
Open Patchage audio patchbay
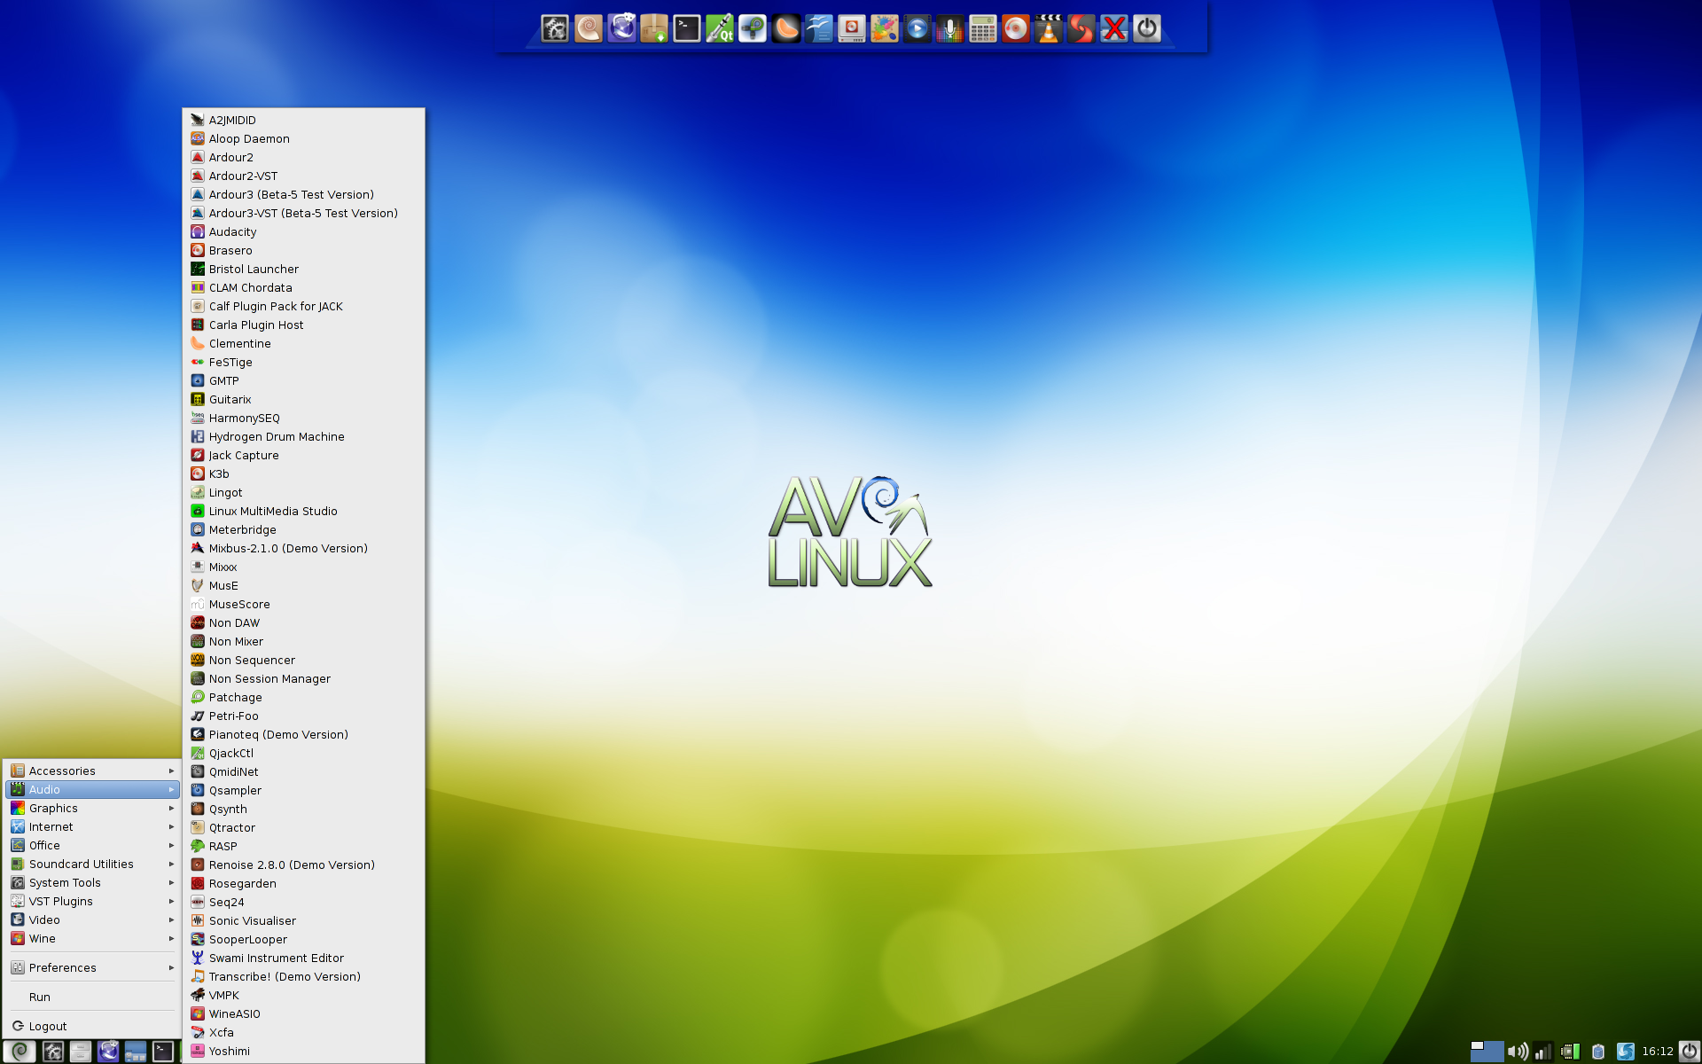[x=235, y=696]
